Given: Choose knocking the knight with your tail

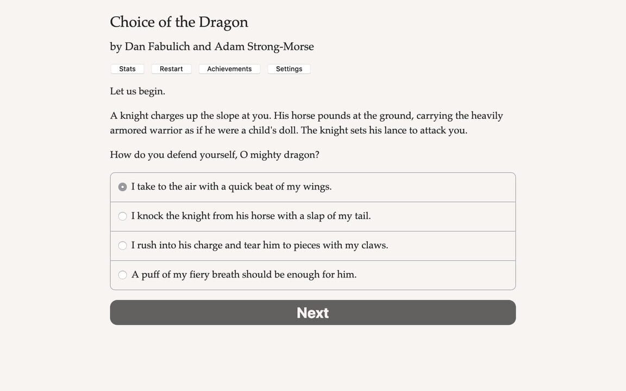Looking at the screenshot, I should [x=250, y=216].
